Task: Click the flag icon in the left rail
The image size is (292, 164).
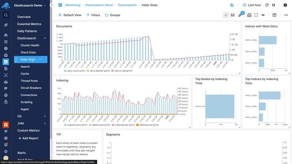Action: tap(6, 88)
